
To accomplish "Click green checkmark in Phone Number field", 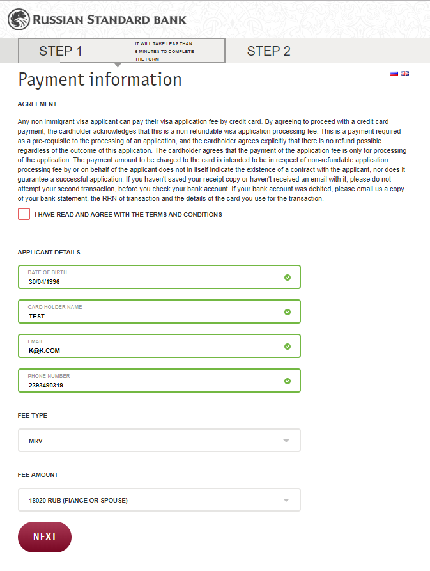I will [x=288, y=381].
